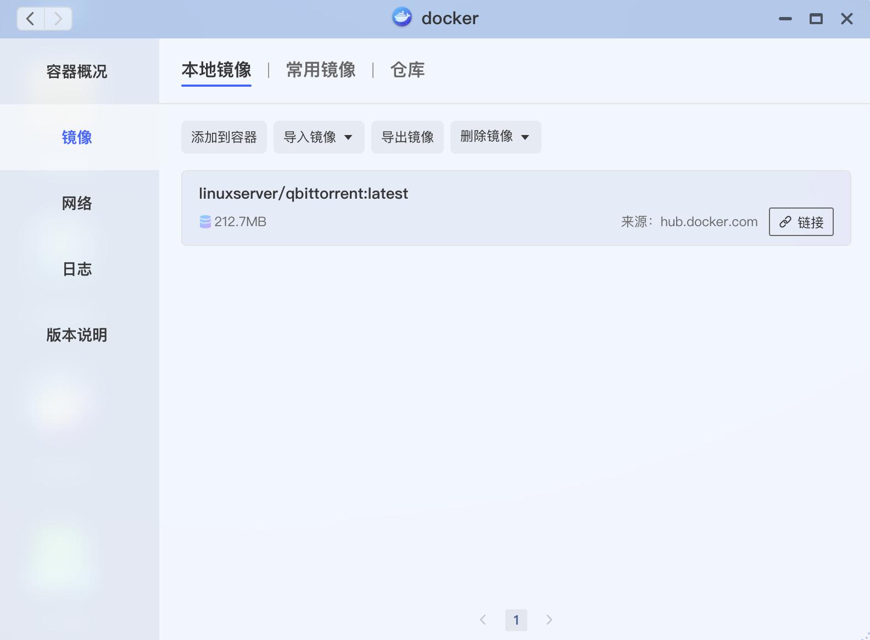Click the storage size icon beside 212.7MB
Viewport: 870px width, 640px height.
[205, 222]
